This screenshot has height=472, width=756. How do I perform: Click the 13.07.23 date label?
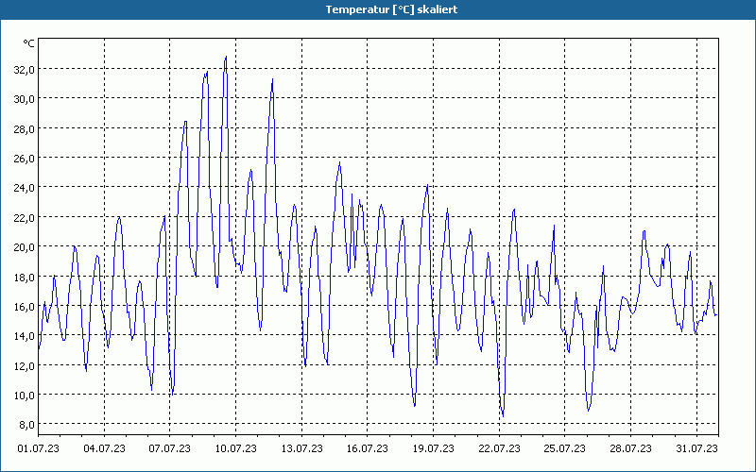click(301, 449)
